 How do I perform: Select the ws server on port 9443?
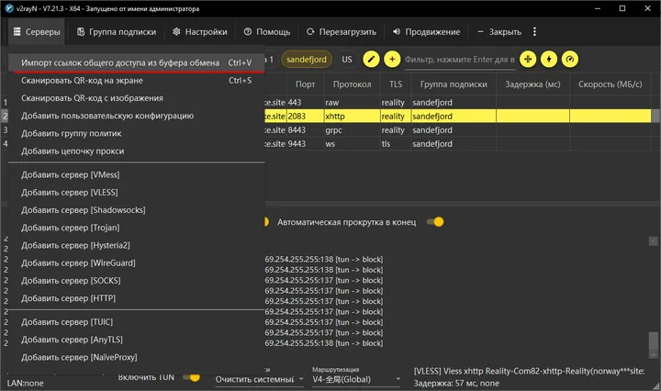[458, 144]
